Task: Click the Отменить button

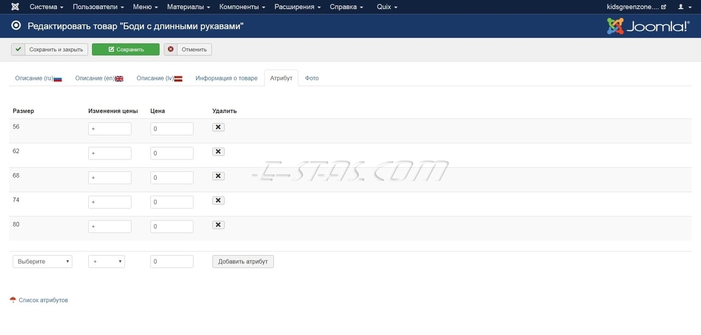Action: [x=188, y=49]
